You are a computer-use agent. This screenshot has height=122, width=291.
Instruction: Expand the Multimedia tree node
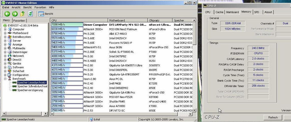click(5, 48)
